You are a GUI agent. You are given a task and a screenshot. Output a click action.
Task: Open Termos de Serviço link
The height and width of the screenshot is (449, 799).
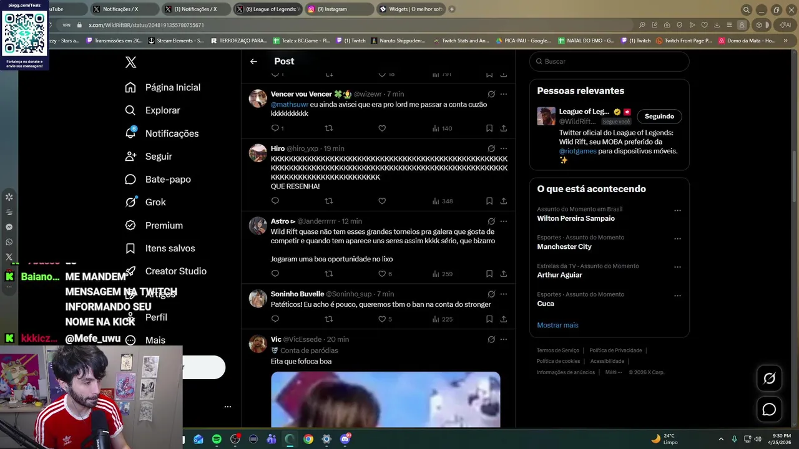558,350
